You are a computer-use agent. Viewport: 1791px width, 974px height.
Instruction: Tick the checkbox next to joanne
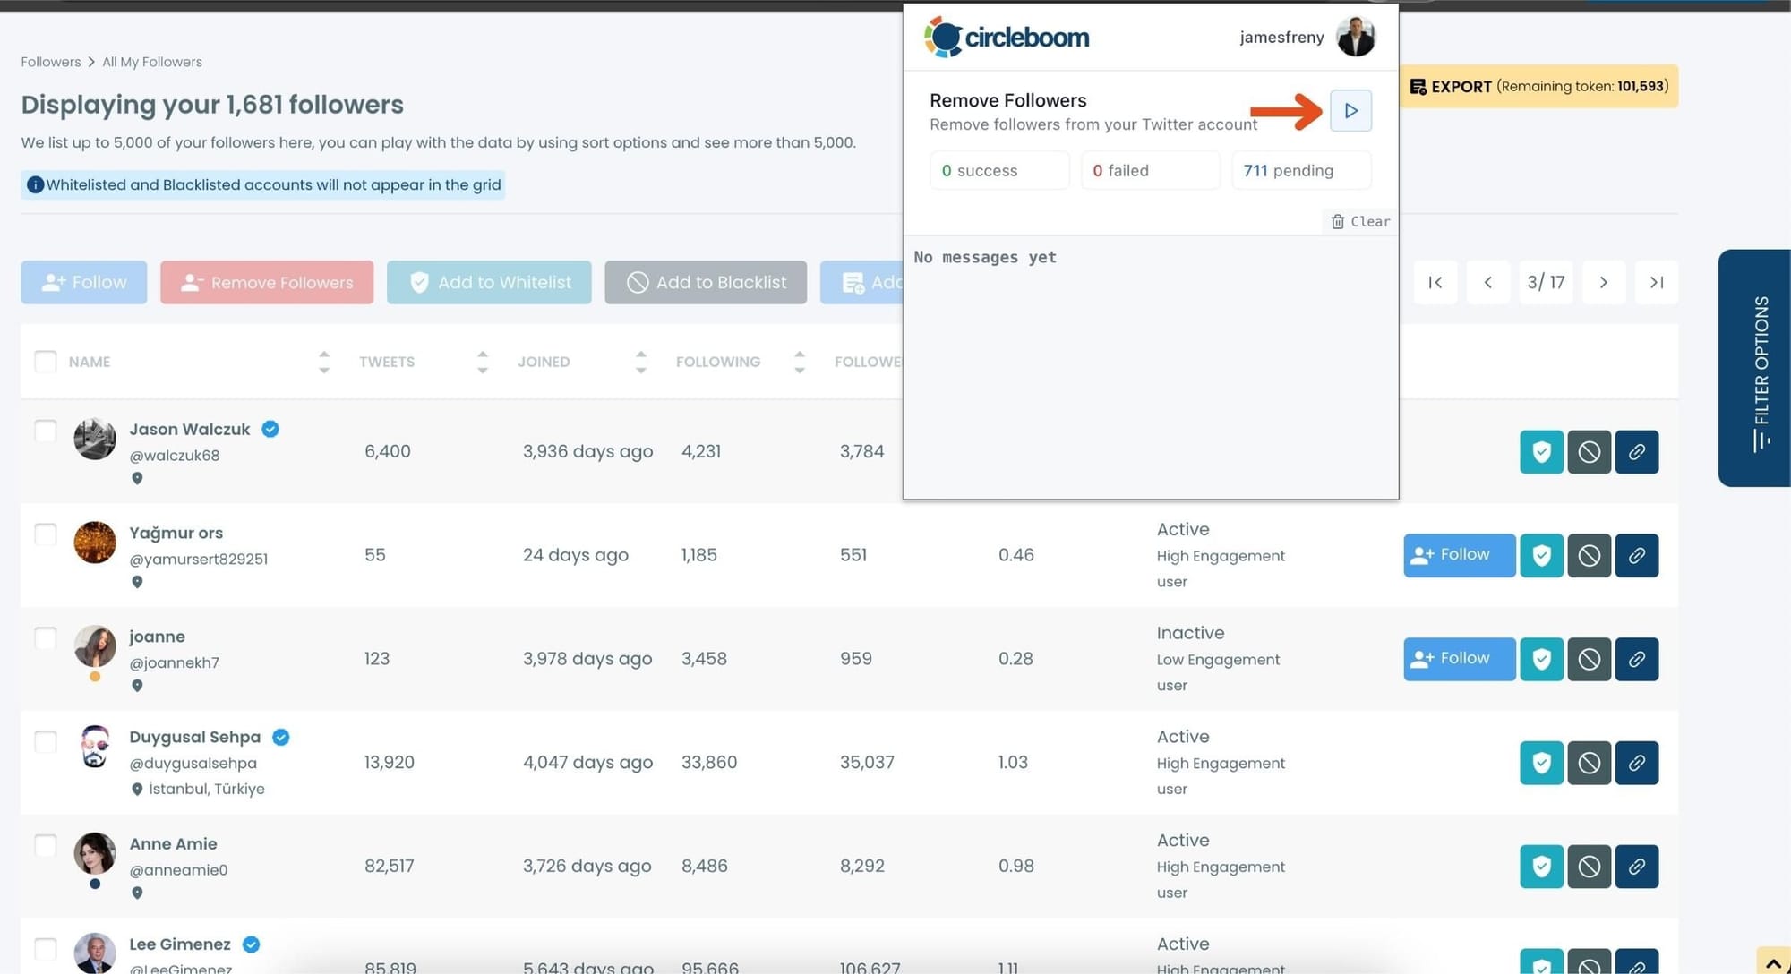click(46, 638)
